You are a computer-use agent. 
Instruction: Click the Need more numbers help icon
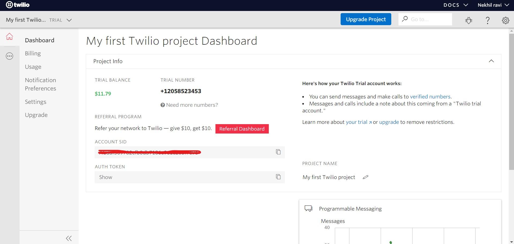tap(162, 105)
